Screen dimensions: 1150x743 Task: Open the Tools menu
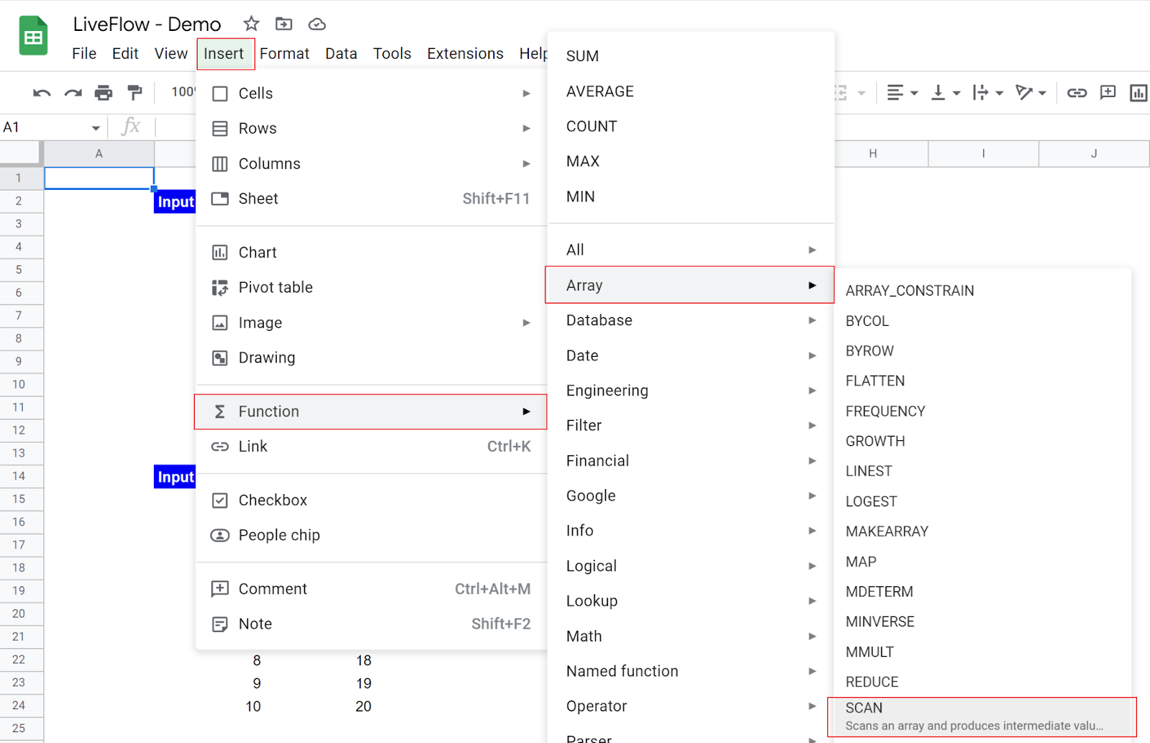(x=392, y=53)
